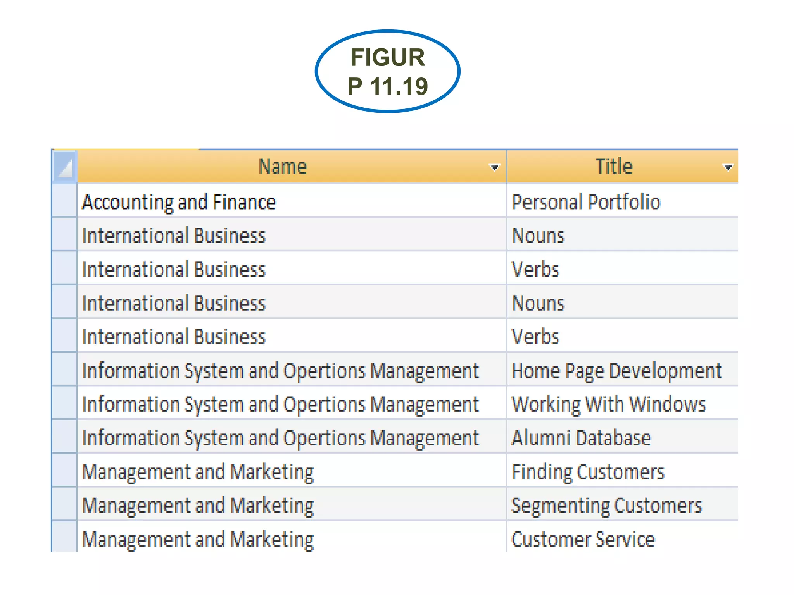Click the "Segmenting Customers" cell

(x=606, y=505)
